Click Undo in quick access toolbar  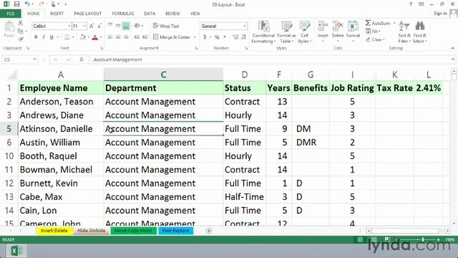(x=27, y=4)
